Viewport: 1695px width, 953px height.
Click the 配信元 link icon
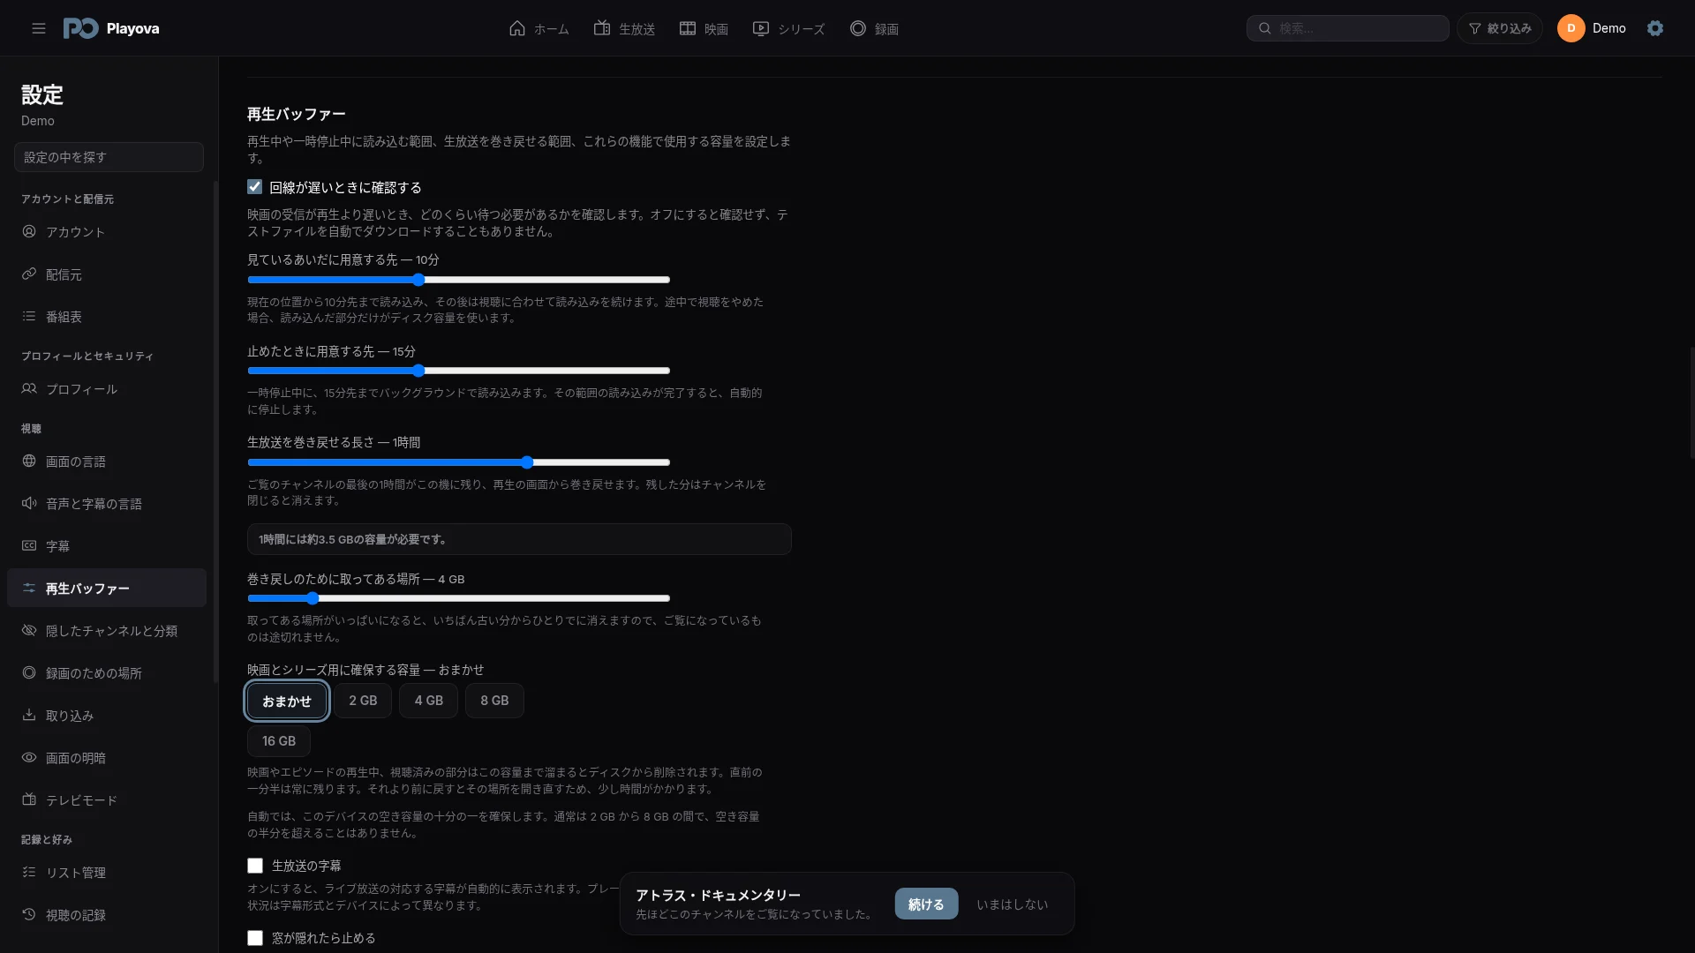(x=29, y=274)
